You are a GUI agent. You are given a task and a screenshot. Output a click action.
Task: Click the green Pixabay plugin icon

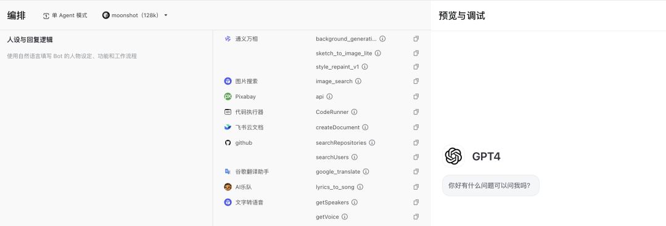(228, 96)
